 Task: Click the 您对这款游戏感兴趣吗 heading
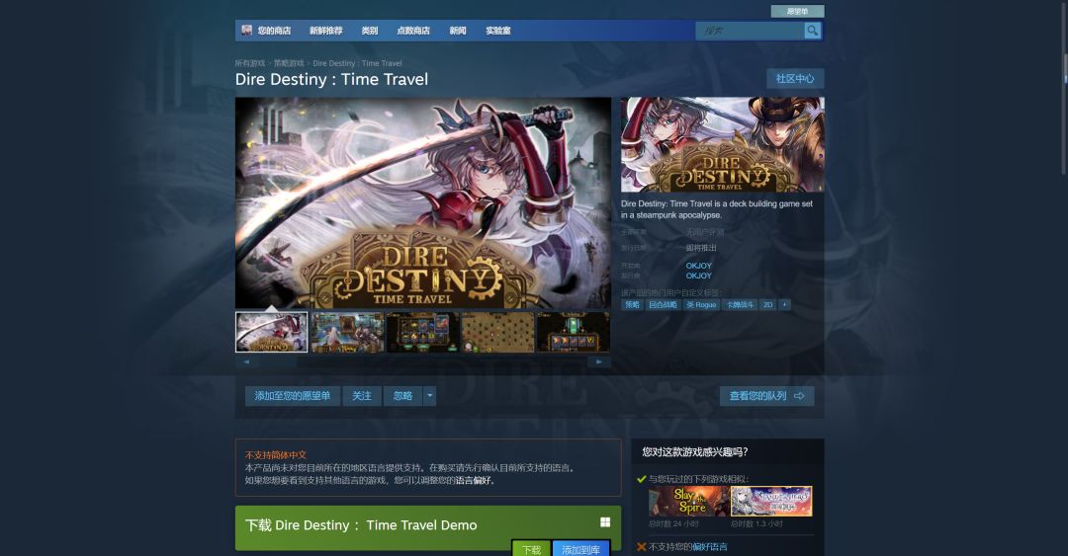[695, 452]
